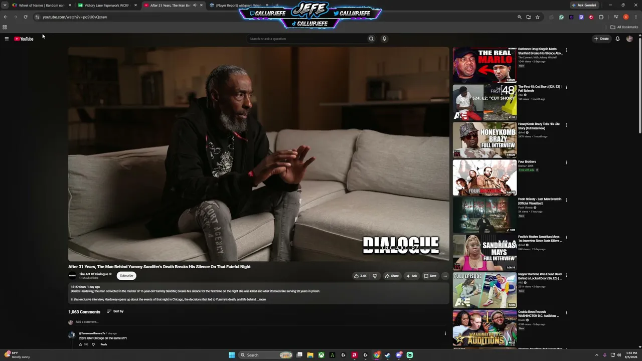642x361 pixels.
Task: Dislike the top comment
Action: coord(93,344)
